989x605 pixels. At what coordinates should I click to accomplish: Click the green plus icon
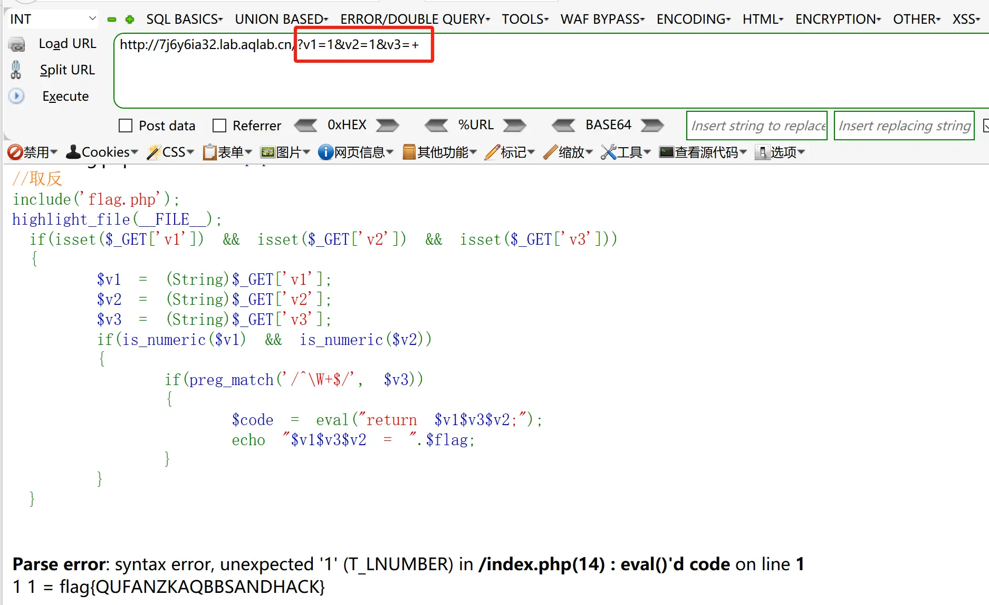pos(130,20)
